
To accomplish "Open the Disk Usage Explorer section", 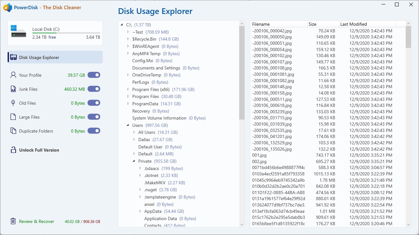I will coord(39,57).
